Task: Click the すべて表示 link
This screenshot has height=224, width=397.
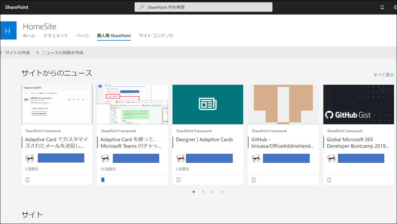Action: 384,75
